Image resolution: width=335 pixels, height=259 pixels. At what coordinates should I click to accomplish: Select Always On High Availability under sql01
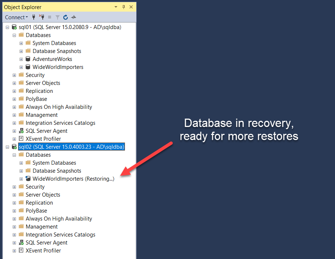(59, 107)
